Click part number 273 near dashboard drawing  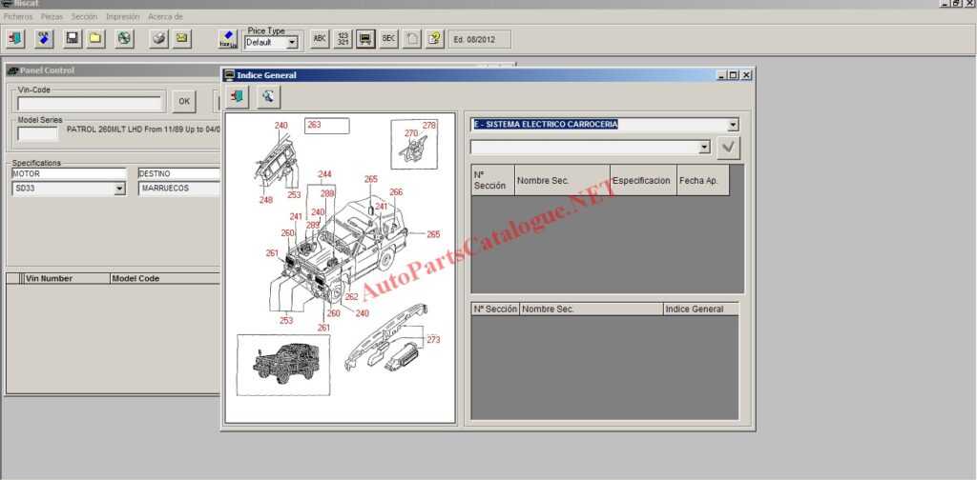click(434, 339)
